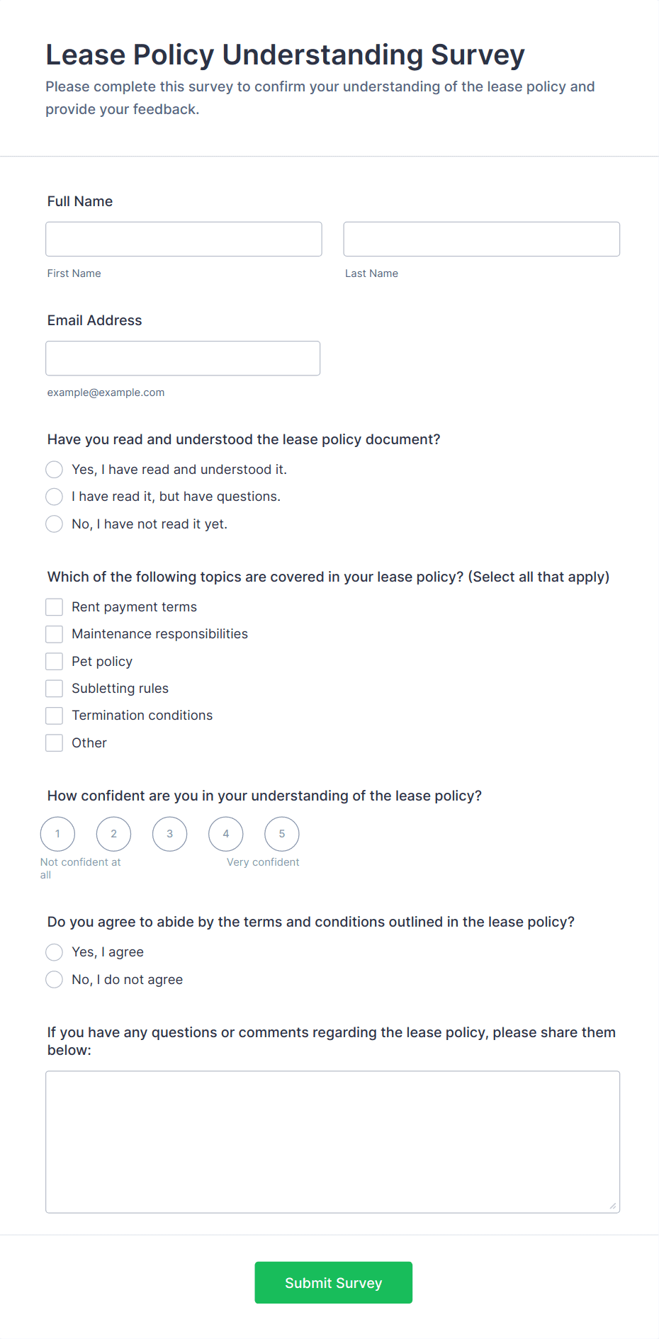Tick the Pet policy checkbox

click(54, 661)
